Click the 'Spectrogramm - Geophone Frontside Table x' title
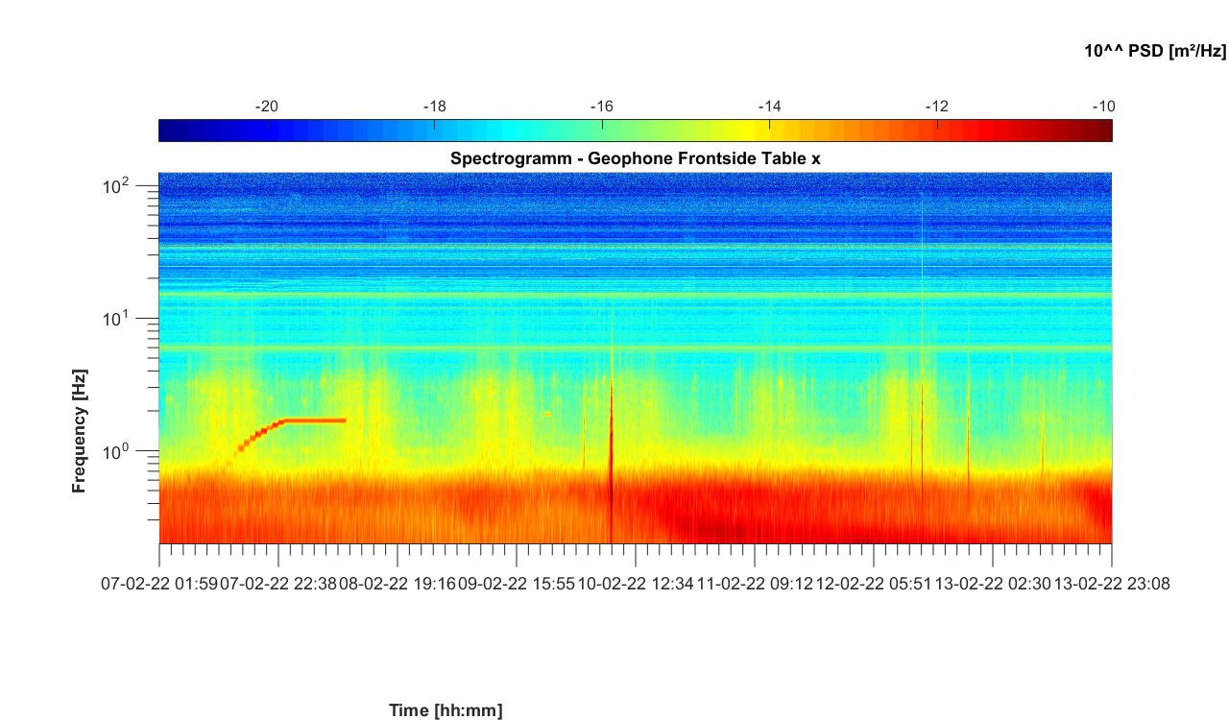 coord(635,158)
